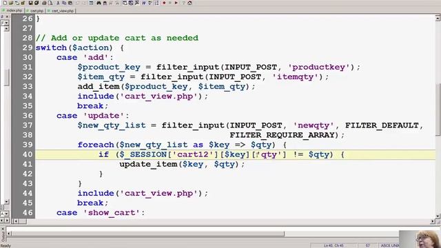Click the Copy toolbar icon

point(64,3)
